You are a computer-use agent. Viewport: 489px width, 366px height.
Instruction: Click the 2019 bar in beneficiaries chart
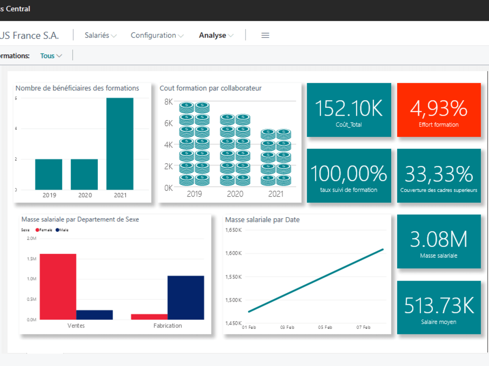[x=48, y=175]
